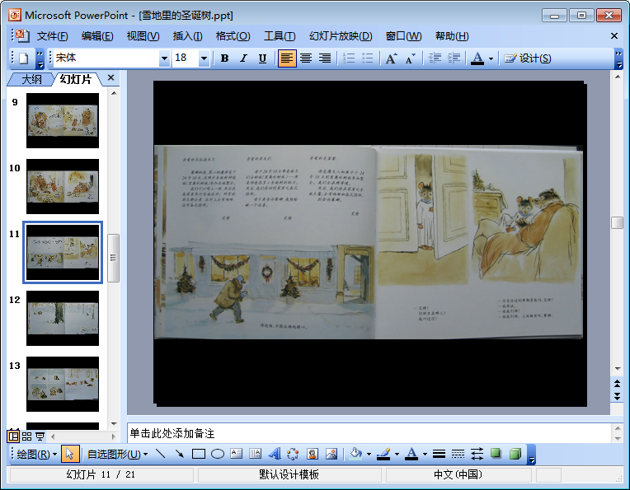The image size is (630, 490).
Task: Apply font color in formatting toolbar
Action: tap(477, 58)
